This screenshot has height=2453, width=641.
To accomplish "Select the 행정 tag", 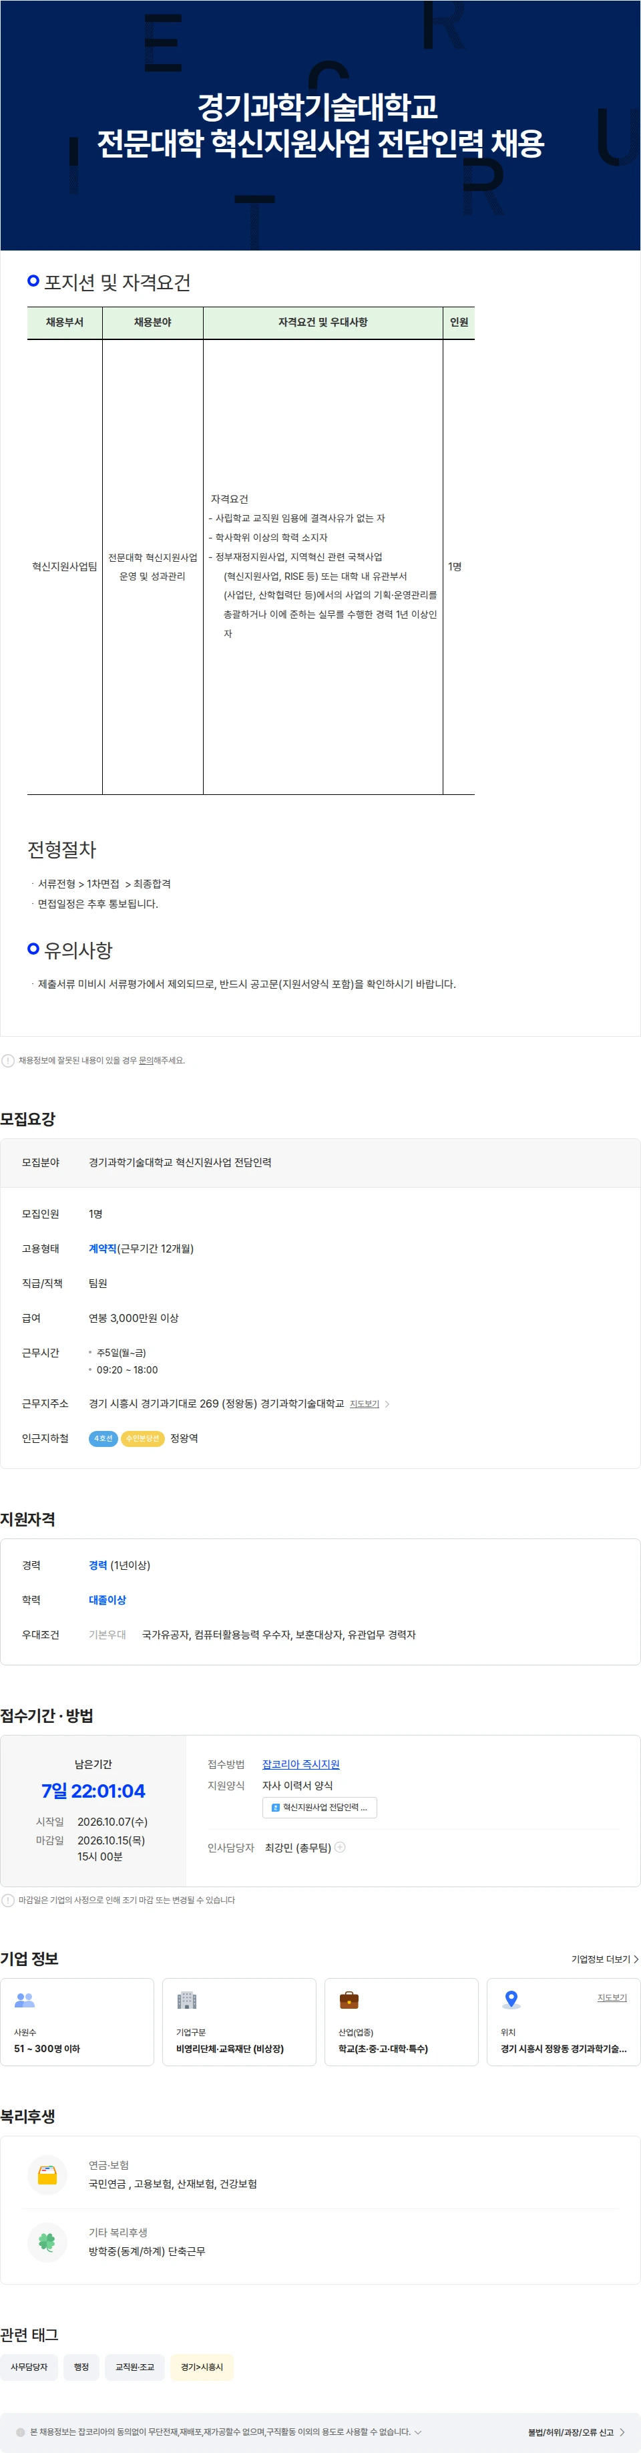I will point(81,2367).
